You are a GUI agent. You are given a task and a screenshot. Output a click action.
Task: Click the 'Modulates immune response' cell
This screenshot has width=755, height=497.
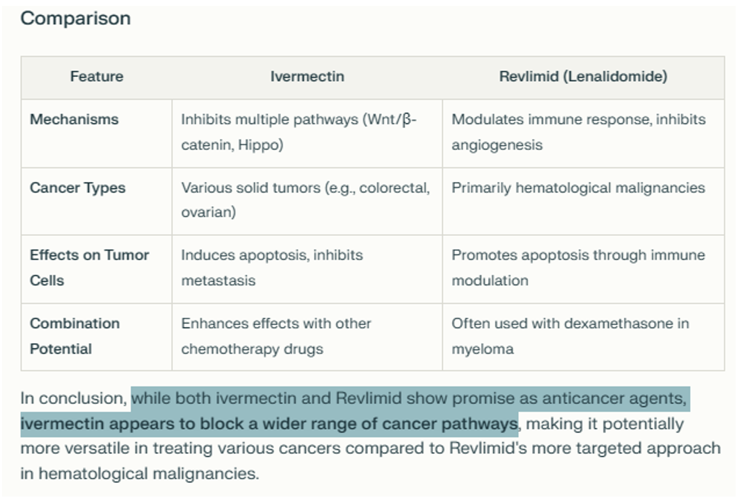pos(578,132)
